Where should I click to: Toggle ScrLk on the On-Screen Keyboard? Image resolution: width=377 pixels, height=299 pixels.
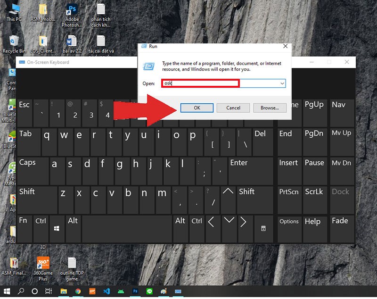click(x=315, y=199)
